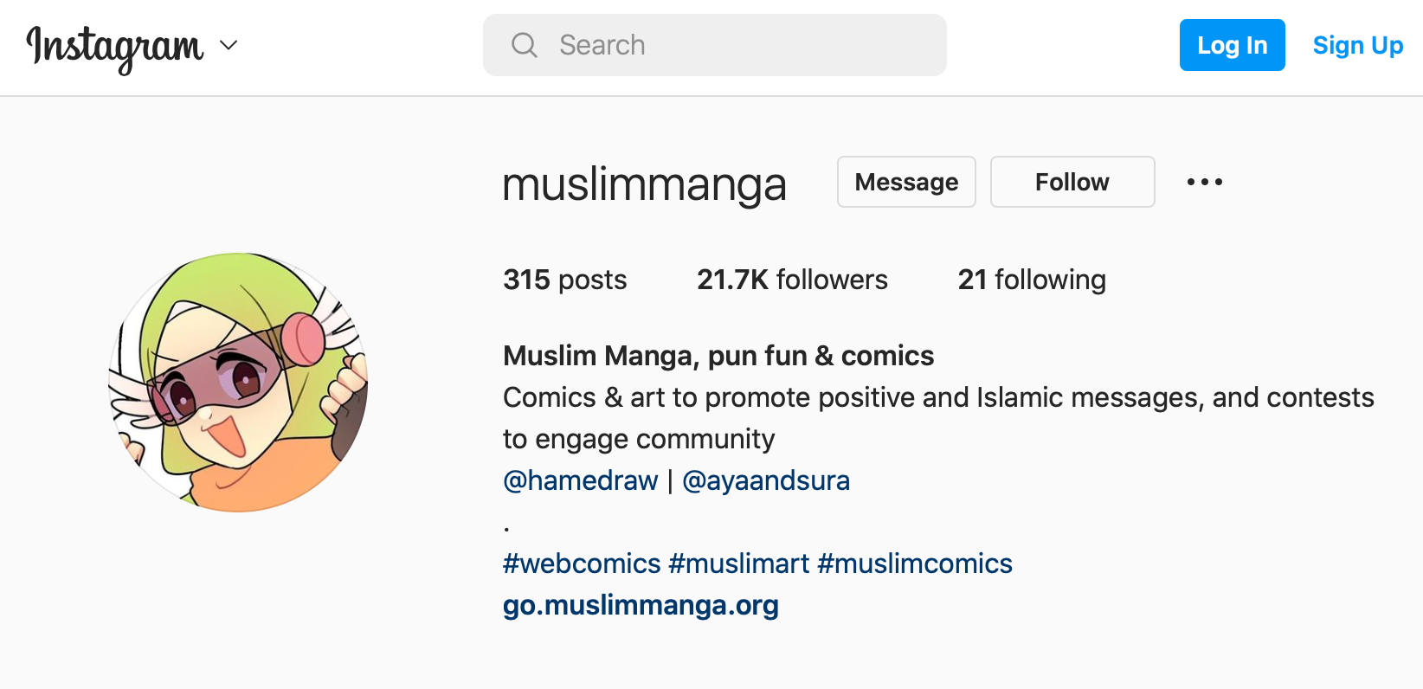Open the Sign Up link
Screen dimensions: 1423x689
(1357, 45)
